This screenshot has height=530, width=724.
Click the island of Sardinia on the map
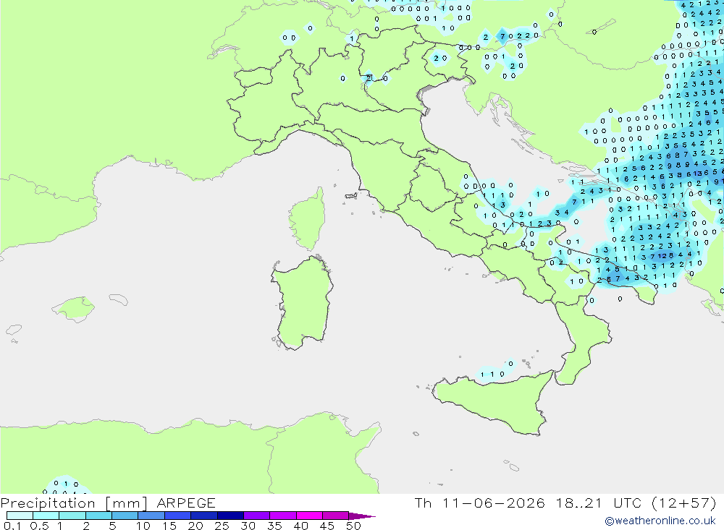coord(303,304)
